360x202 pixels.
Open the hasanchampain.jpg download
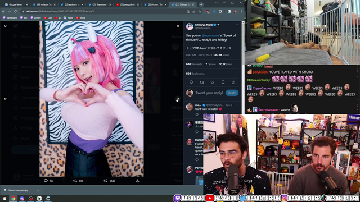click(x=19, y=190)
